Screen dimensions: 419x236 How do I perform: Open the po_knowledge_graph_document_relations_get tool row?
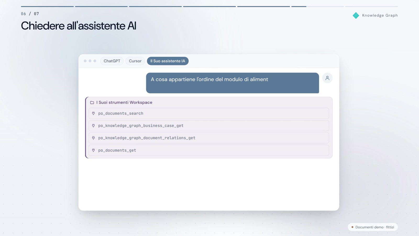point(209,138)
